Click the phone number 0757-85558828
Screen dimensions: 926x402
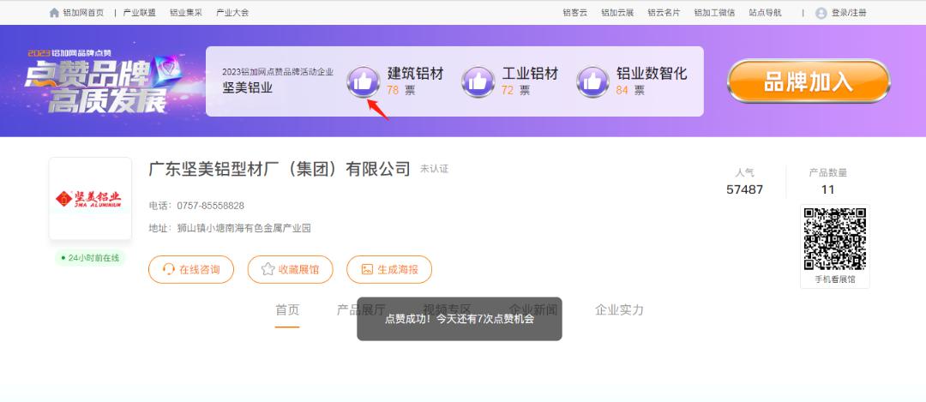pyautogui.click(x=210, y=206)
